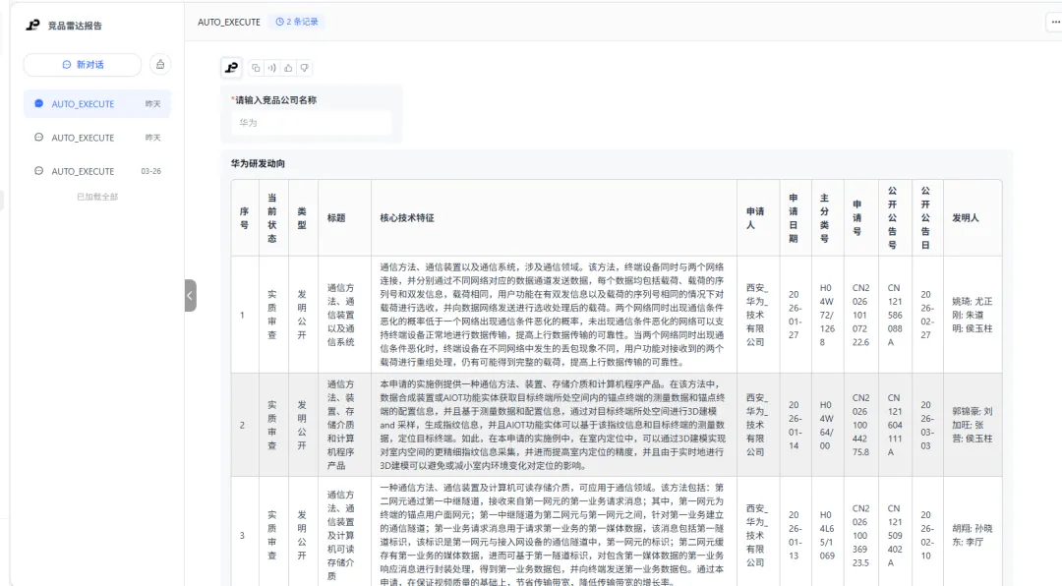Dislike the response with thumbs-down icon
The height and width of the screenshot is (586, 1062).
pyautogui.click(x=304, y=68)
